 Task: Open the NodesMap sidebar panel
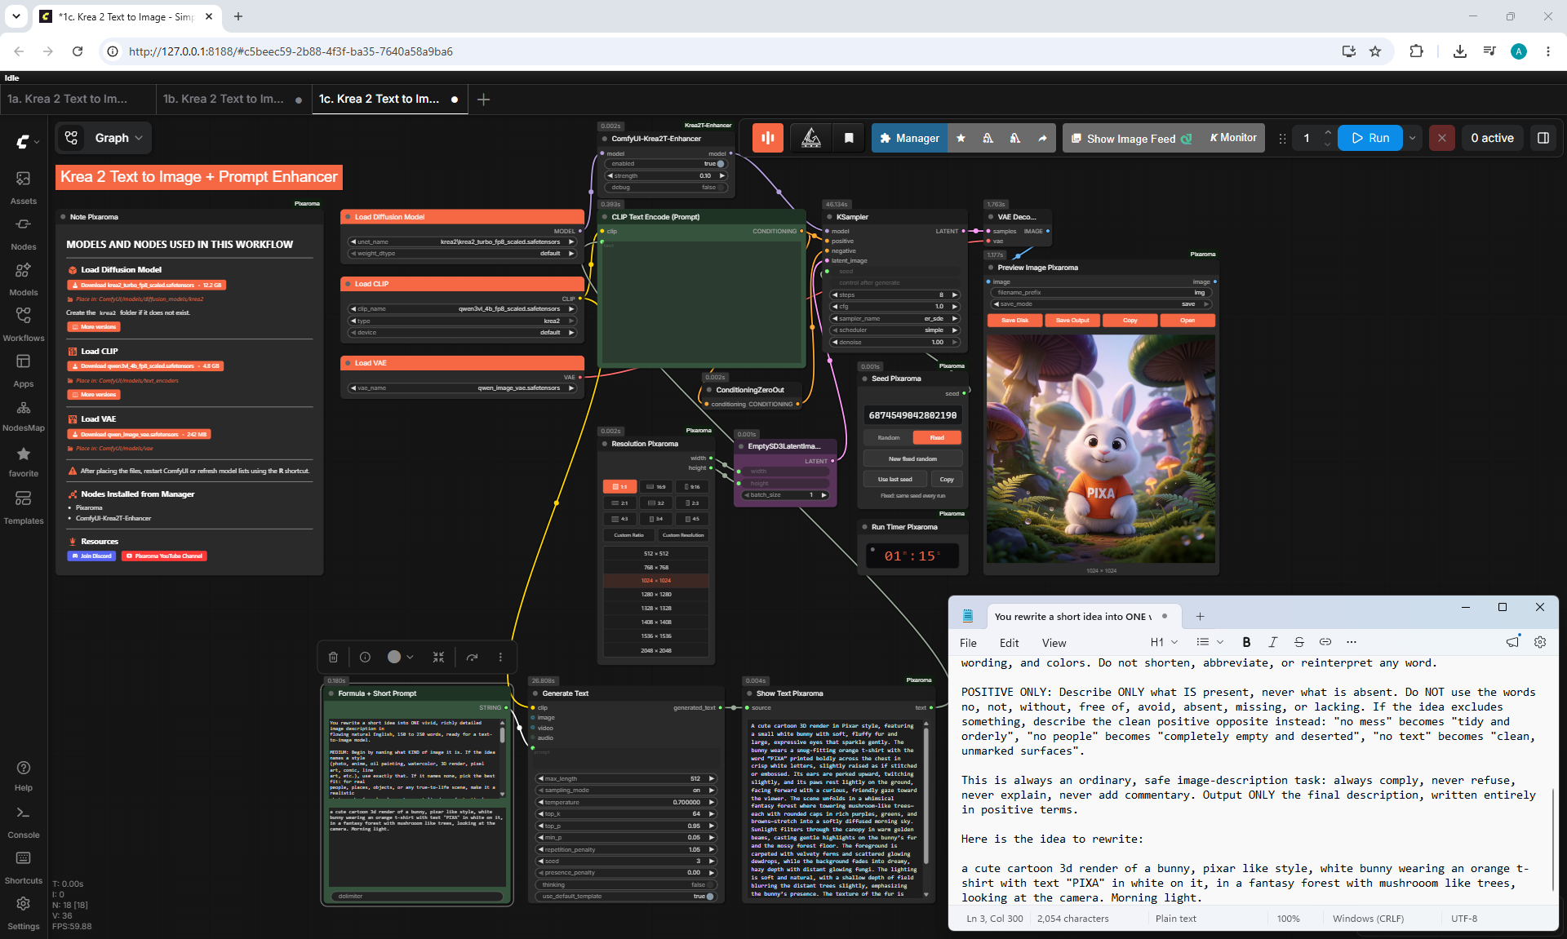24,415
